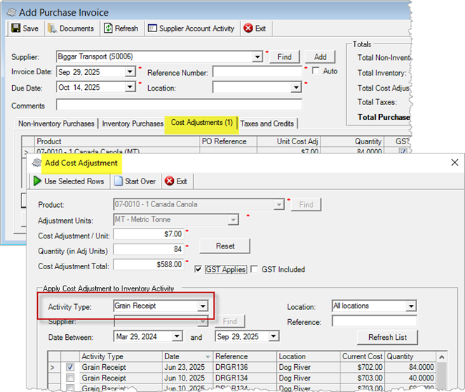Screen dimensions: 465x392
Task: Click into the Reference Number field
Action: click(x=258, y=72)
